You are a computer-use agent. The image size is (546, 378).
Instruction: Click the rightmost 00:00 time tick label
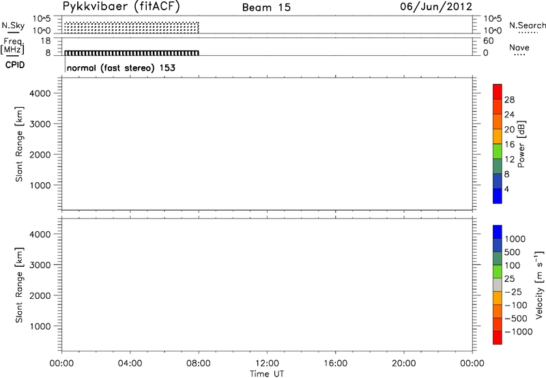tap(472, 364)
